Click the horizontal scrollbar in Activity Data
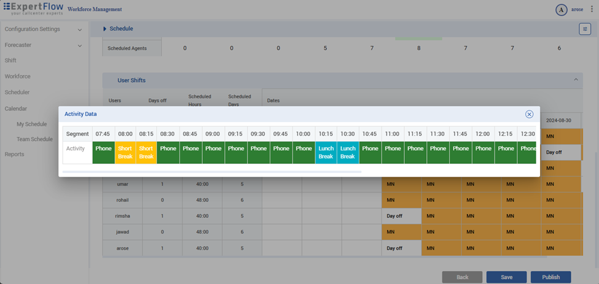The image size is (599, 284). 212,172
